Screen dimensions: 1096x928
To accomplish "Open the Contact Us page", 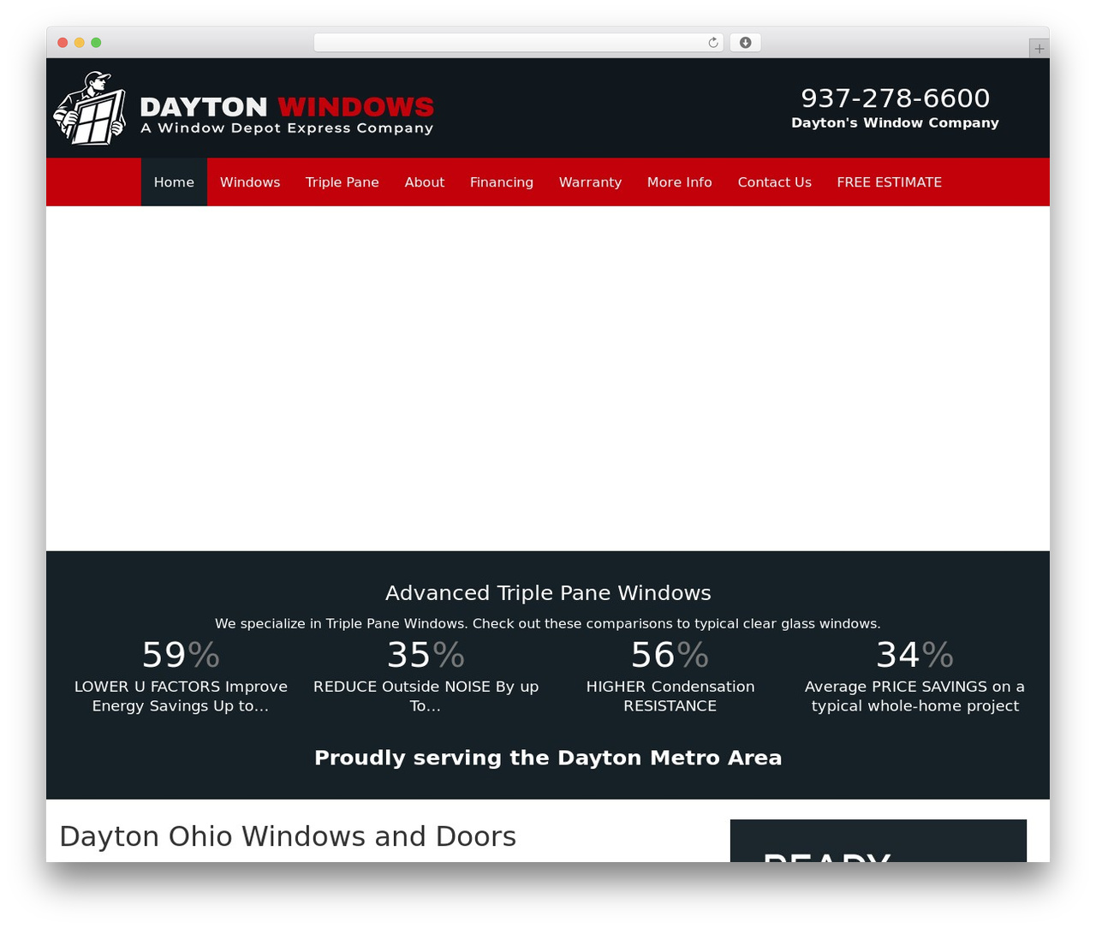I will coord(775,182).
